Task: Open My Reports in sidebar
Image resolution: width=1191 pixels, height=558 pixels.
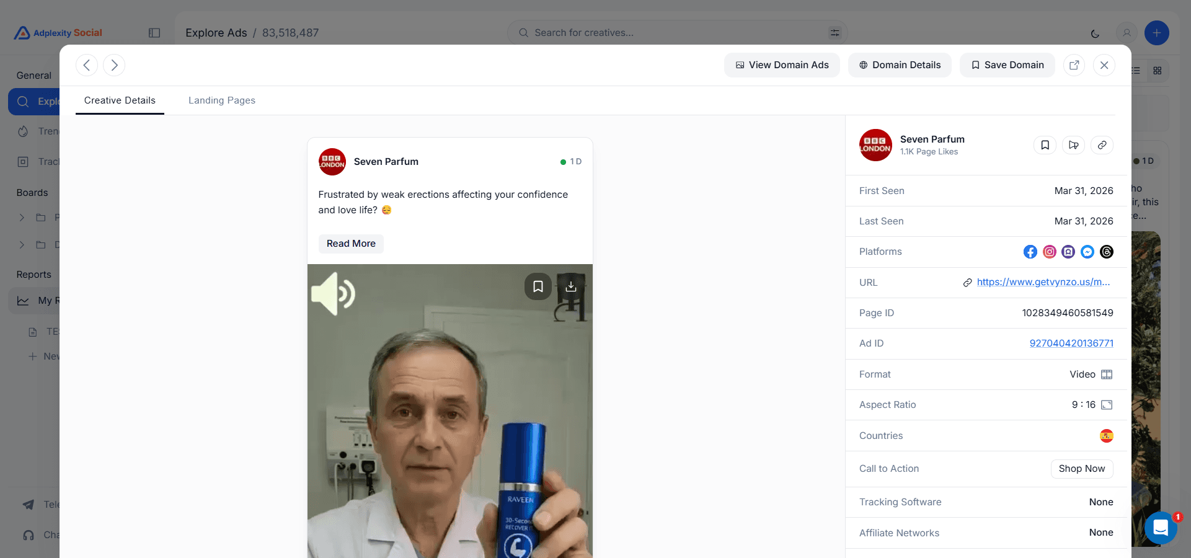Action: click(34, 301)
